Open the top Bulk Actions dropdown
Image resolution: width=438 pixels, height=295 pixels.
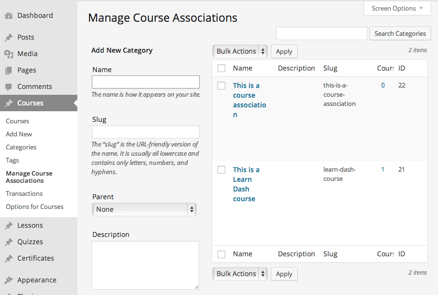pyautogui.click(x=240, y=51)
